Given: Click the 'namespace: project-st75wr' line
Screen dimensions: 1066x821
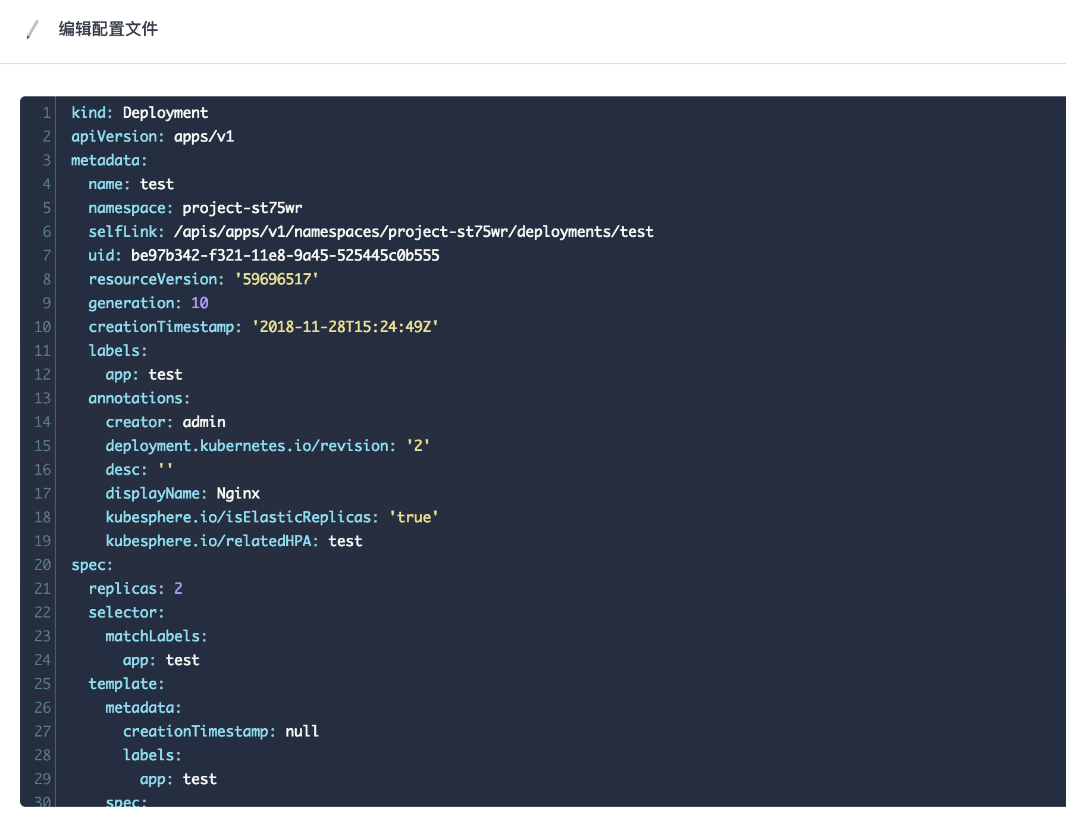Looking at the screenshot, I should pyautogui.click(x=196, y=208).
